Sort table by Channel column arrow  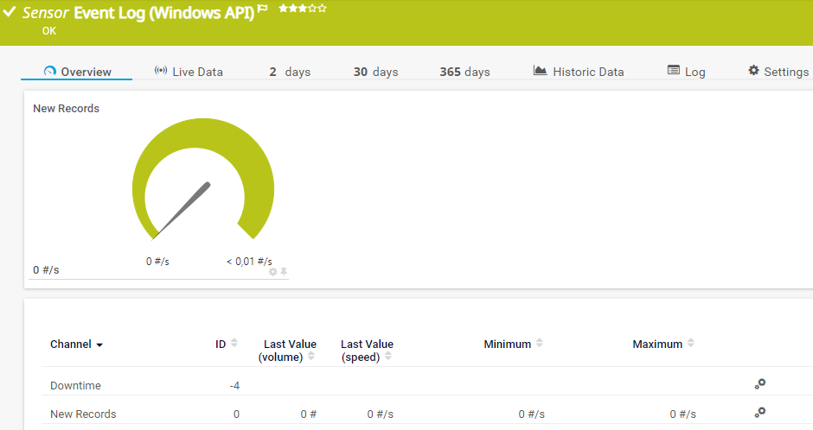99,345
